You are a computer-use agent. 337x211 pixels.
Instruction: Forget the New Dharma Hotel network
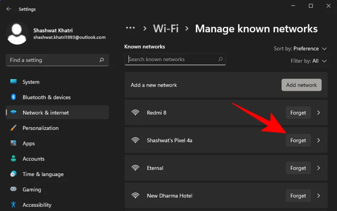coord(298,196)
